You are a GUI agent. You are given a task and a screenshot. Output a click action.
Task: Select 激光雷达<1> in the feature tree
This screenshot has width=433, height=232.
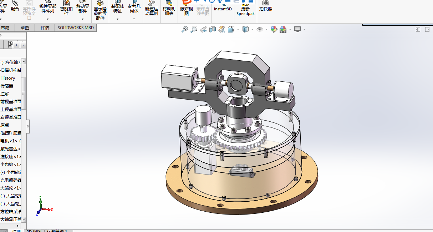[x=11, y=149]
